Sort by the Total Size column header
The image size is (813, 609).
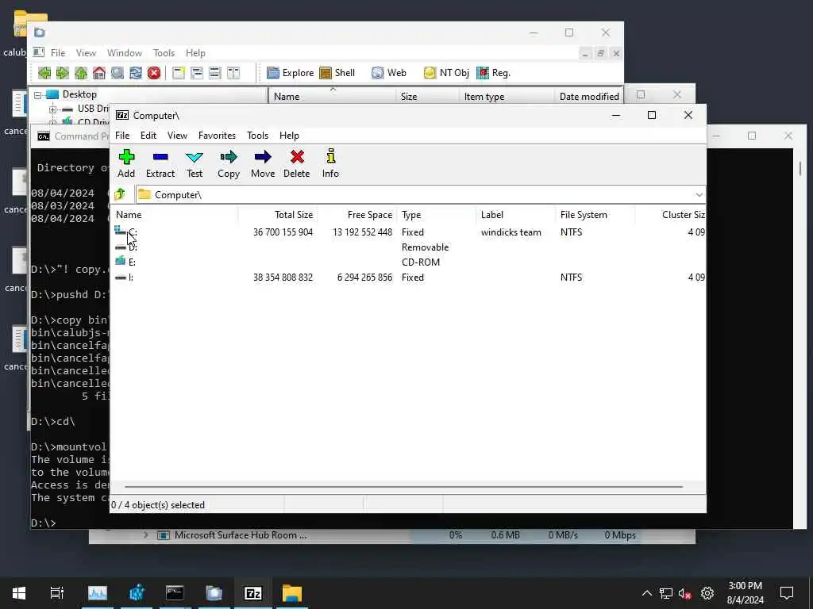point(278,214)
